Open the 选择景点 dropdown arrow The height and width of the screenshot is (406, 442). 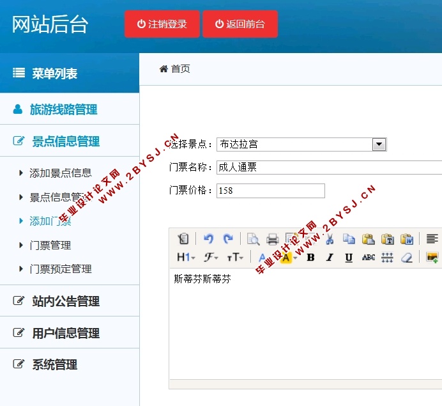click(x=379, y=144)
